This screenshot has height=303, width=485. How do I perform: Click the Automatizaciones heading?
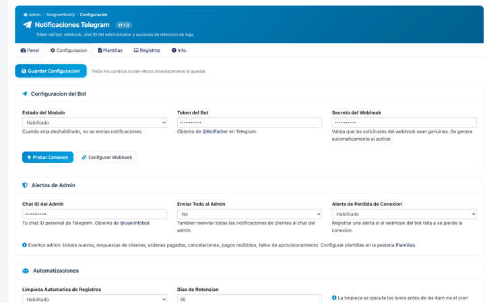tap(56, 271)
